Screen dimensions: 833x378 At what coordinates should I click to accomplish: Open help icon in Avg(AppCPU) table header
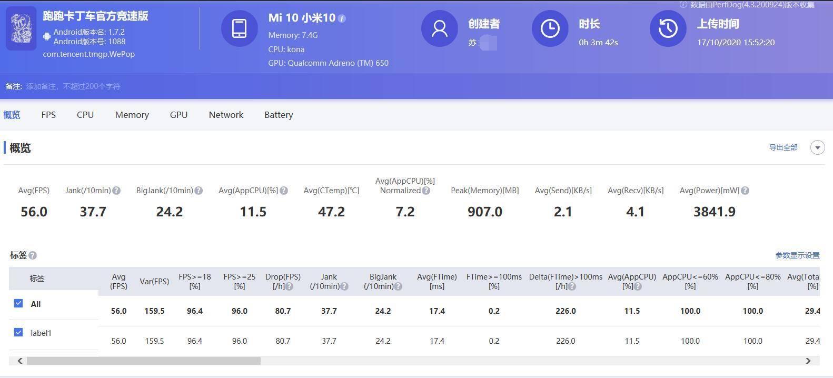[x=638, y=286]
